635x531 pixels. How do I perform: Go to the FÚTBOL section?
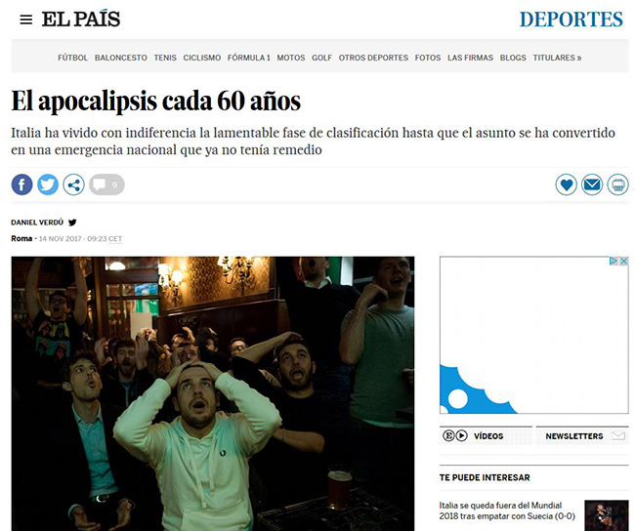click(x=72, y=58)
